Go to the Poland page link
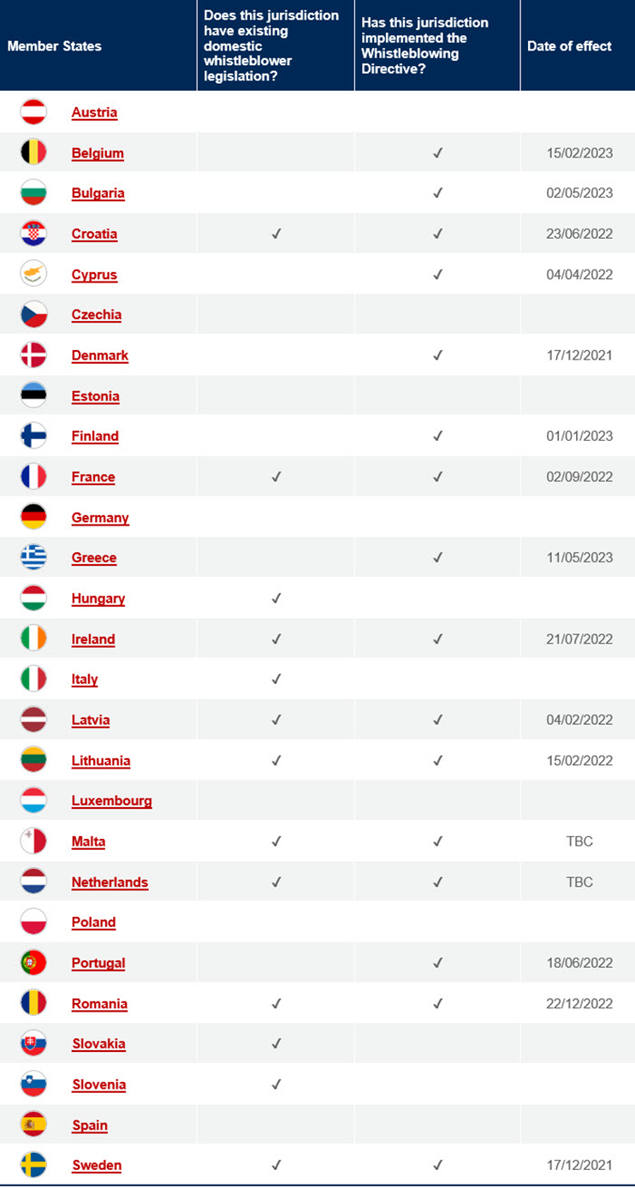This screenshot has width=635, height=1188. click(x=93, y=922)
